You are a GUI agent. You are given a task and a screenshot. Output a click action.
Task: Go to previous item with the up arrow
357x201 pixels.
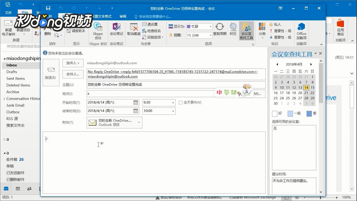click(x=87, y=8)
